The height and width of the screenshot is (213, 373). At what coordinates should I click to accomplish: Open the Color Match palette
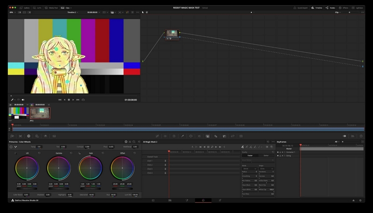tap(21, 136)
